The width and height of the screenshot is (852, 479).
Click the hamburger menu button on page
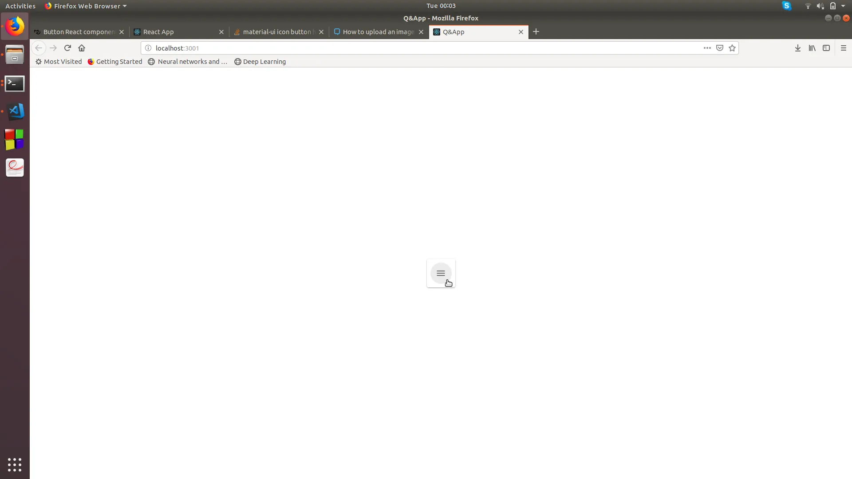(x=441, y=273)
